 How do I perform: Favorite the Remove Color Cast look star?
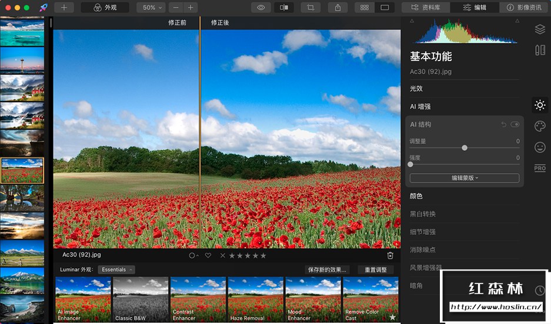click(392, 318)
